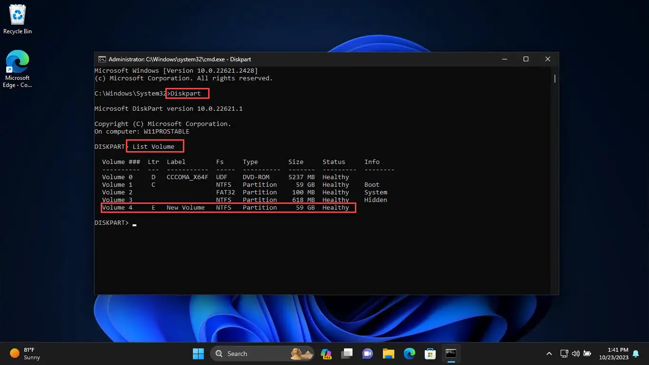Close the Diskpart command window
Image resolution: width=649 pixels, height=365 pixels.
click(x=548, y=59)
